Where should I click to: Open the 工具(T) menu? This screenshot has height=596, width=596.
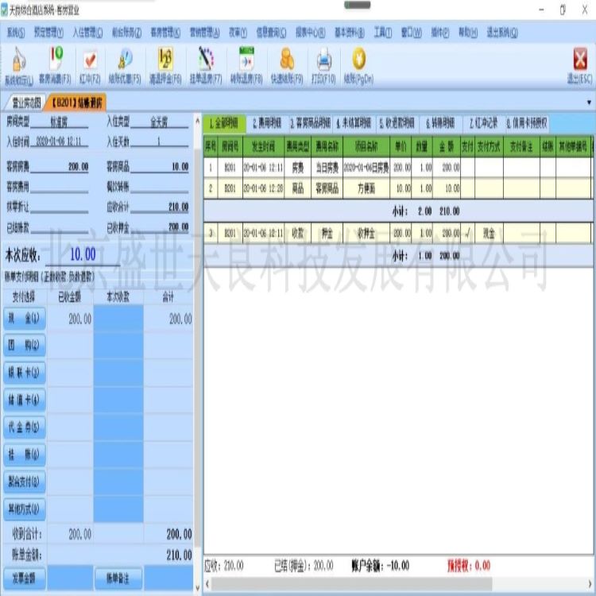click(382, 33)
